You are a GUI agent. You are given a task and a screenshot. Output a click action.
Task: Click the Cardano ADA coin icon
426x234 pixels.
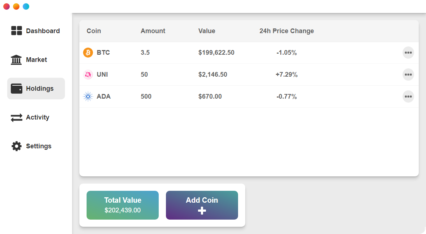point(88,96)
